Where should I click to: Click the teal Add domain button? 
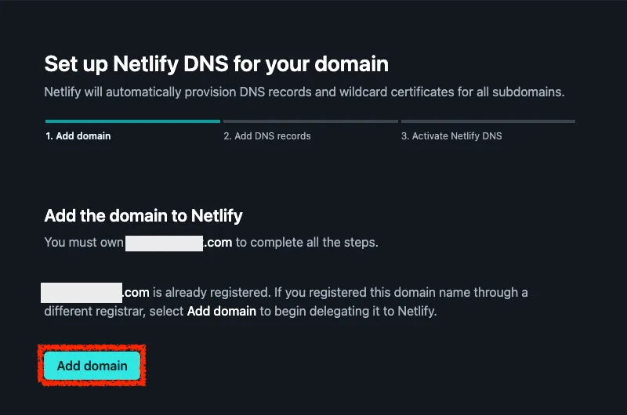tap(92, 366)
